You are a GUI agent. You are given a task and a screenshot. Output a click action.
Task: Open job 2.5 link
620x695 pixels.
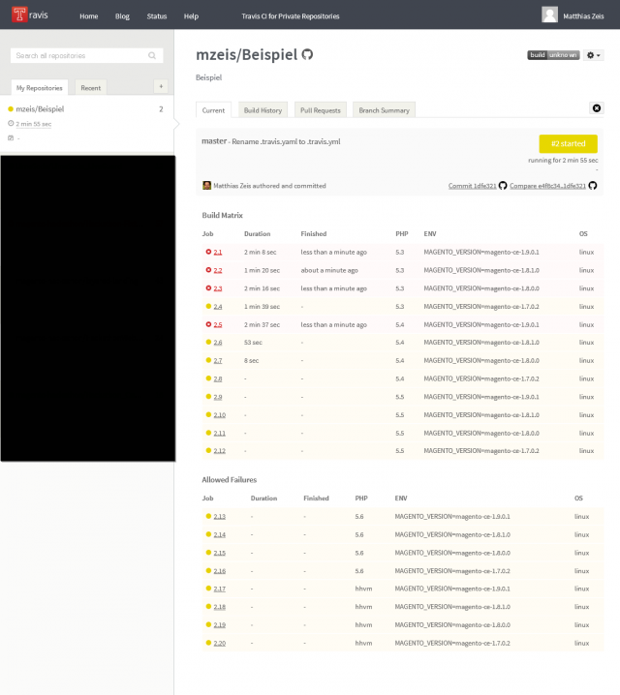218,324
